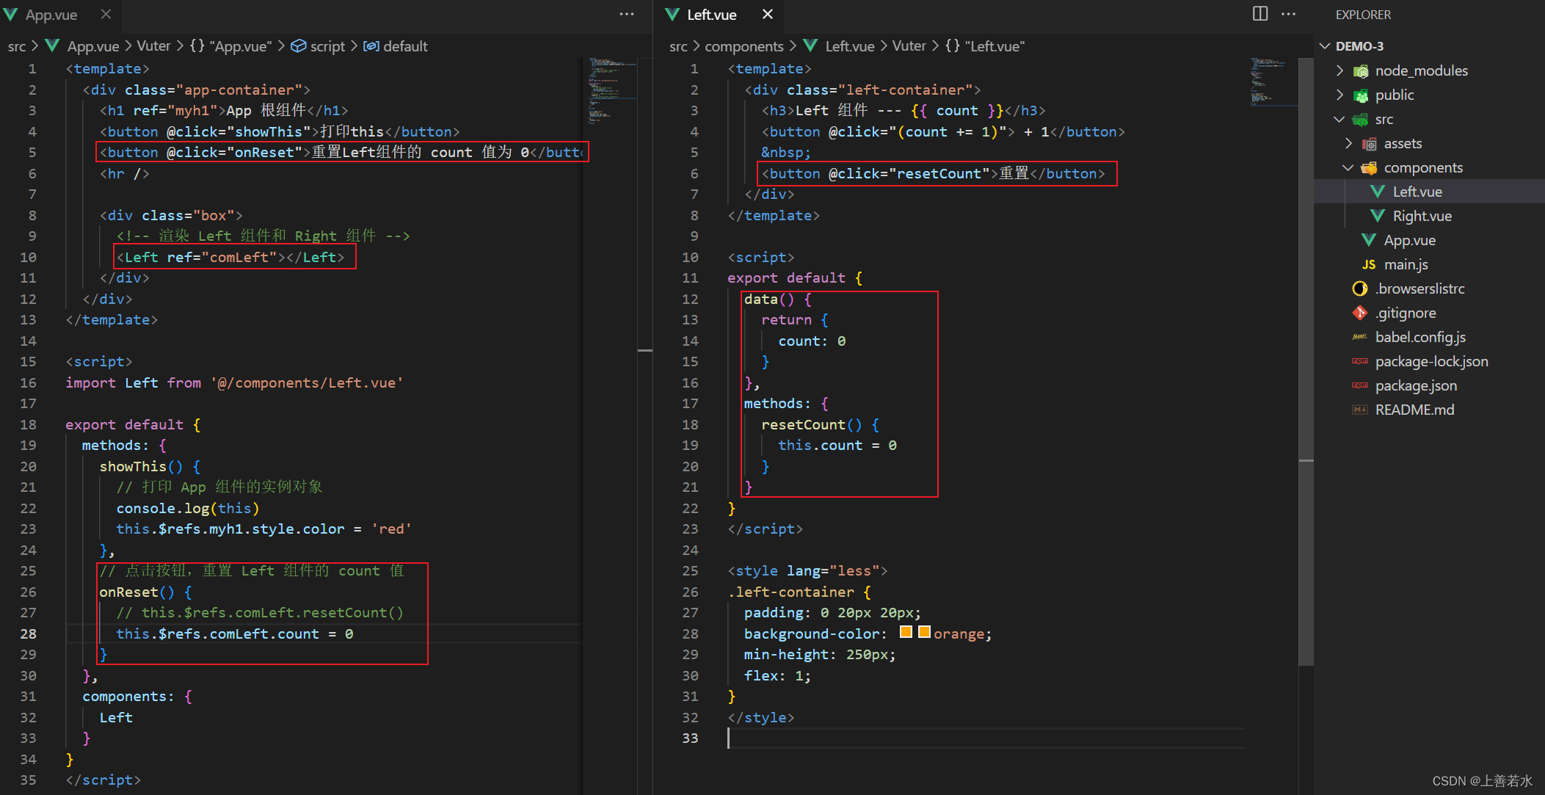Click script in App.vue breadcrumb

327,46
